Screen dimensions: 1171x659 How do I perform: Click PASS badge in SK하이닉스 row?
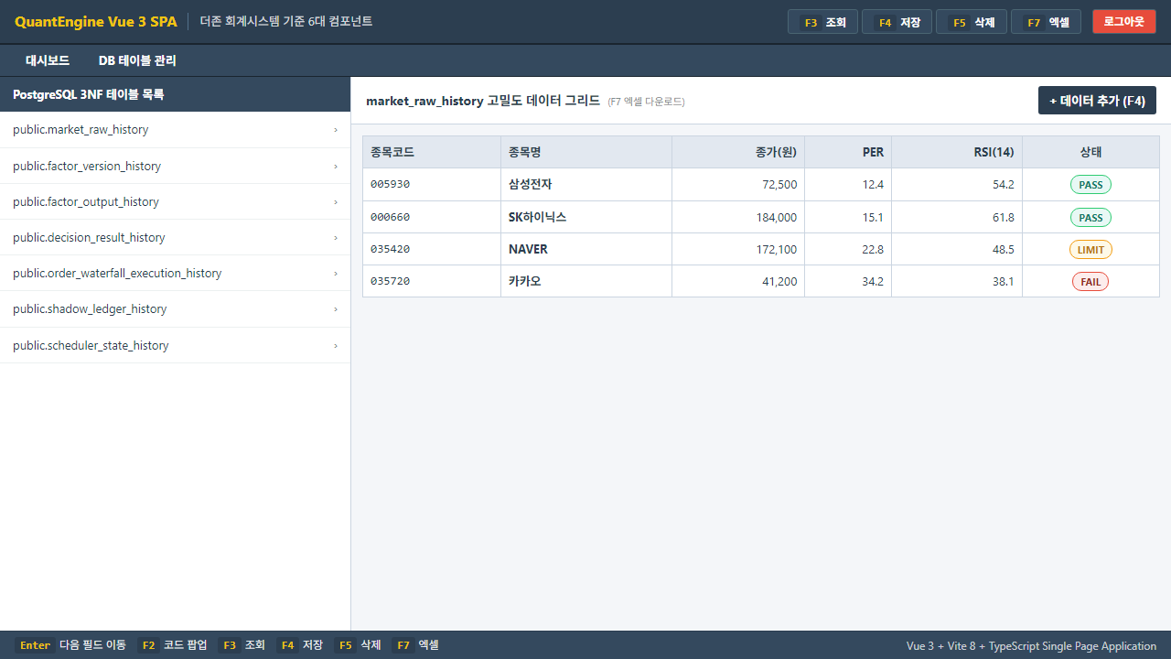click(x=1090, y=218)
